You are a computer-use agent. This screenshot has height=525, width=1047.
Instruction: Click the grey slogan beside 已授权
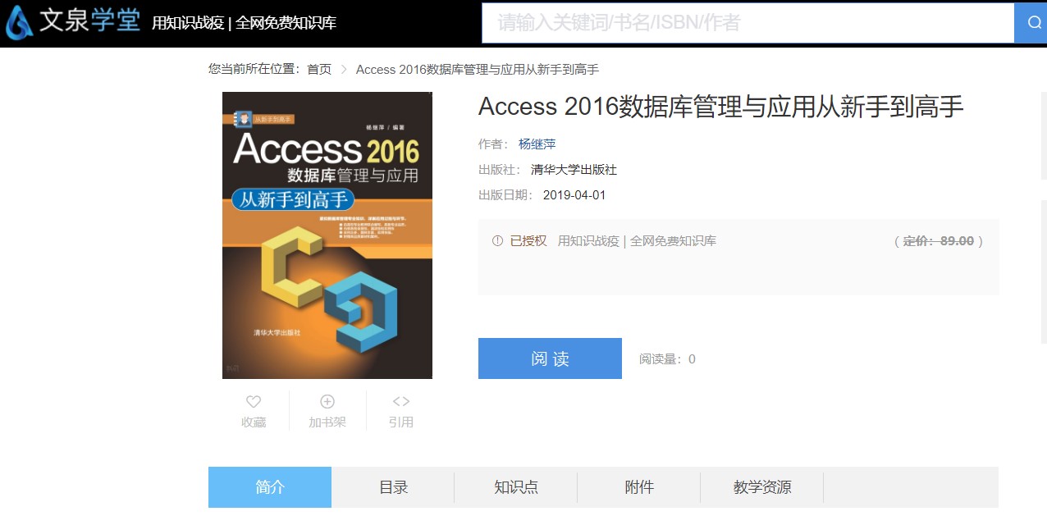coord(637,241)
